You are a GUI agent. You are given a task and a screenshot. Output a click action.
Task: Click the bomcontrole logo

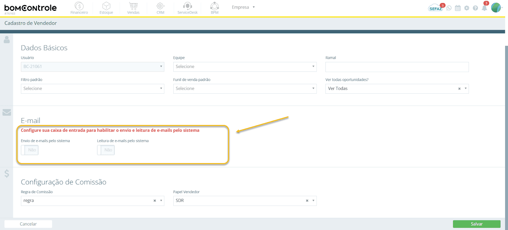(x=30, y=9)
